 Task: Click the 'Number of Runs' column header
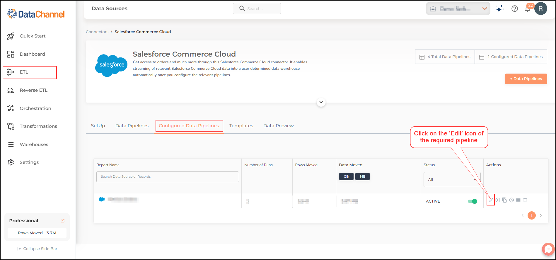tap(258, 165)
